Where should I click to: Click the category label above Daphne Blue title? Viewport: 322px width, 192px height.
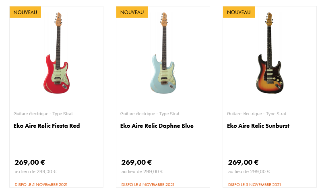pos(150,114)
